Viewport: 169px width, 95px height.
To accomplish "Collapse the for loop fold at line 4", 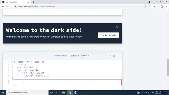I will coord(11,70).
